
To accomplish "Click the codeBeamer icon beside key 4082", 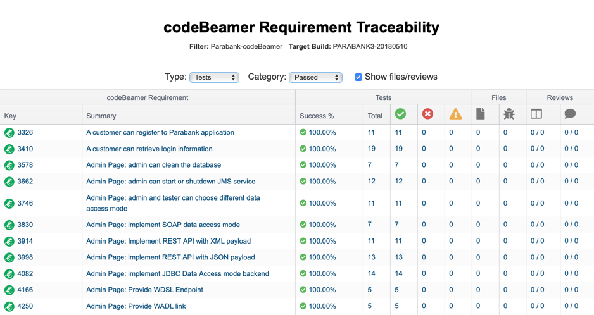I will [x=9, y=274].
